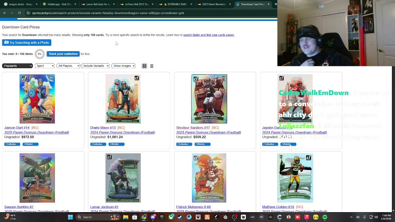Image resolution: width=395 pixels, height=222 pixels.
Task: Open the Include Variants dropdown
Action: pos(95,66)
